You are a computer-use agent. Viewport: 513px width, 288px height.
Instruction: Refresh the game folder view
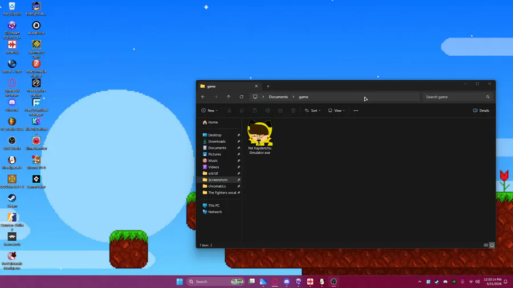tap(242, 97)
